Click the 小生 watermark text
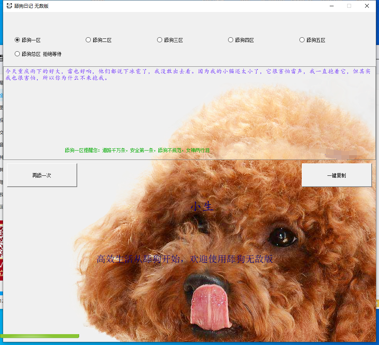 click(202, 206)
